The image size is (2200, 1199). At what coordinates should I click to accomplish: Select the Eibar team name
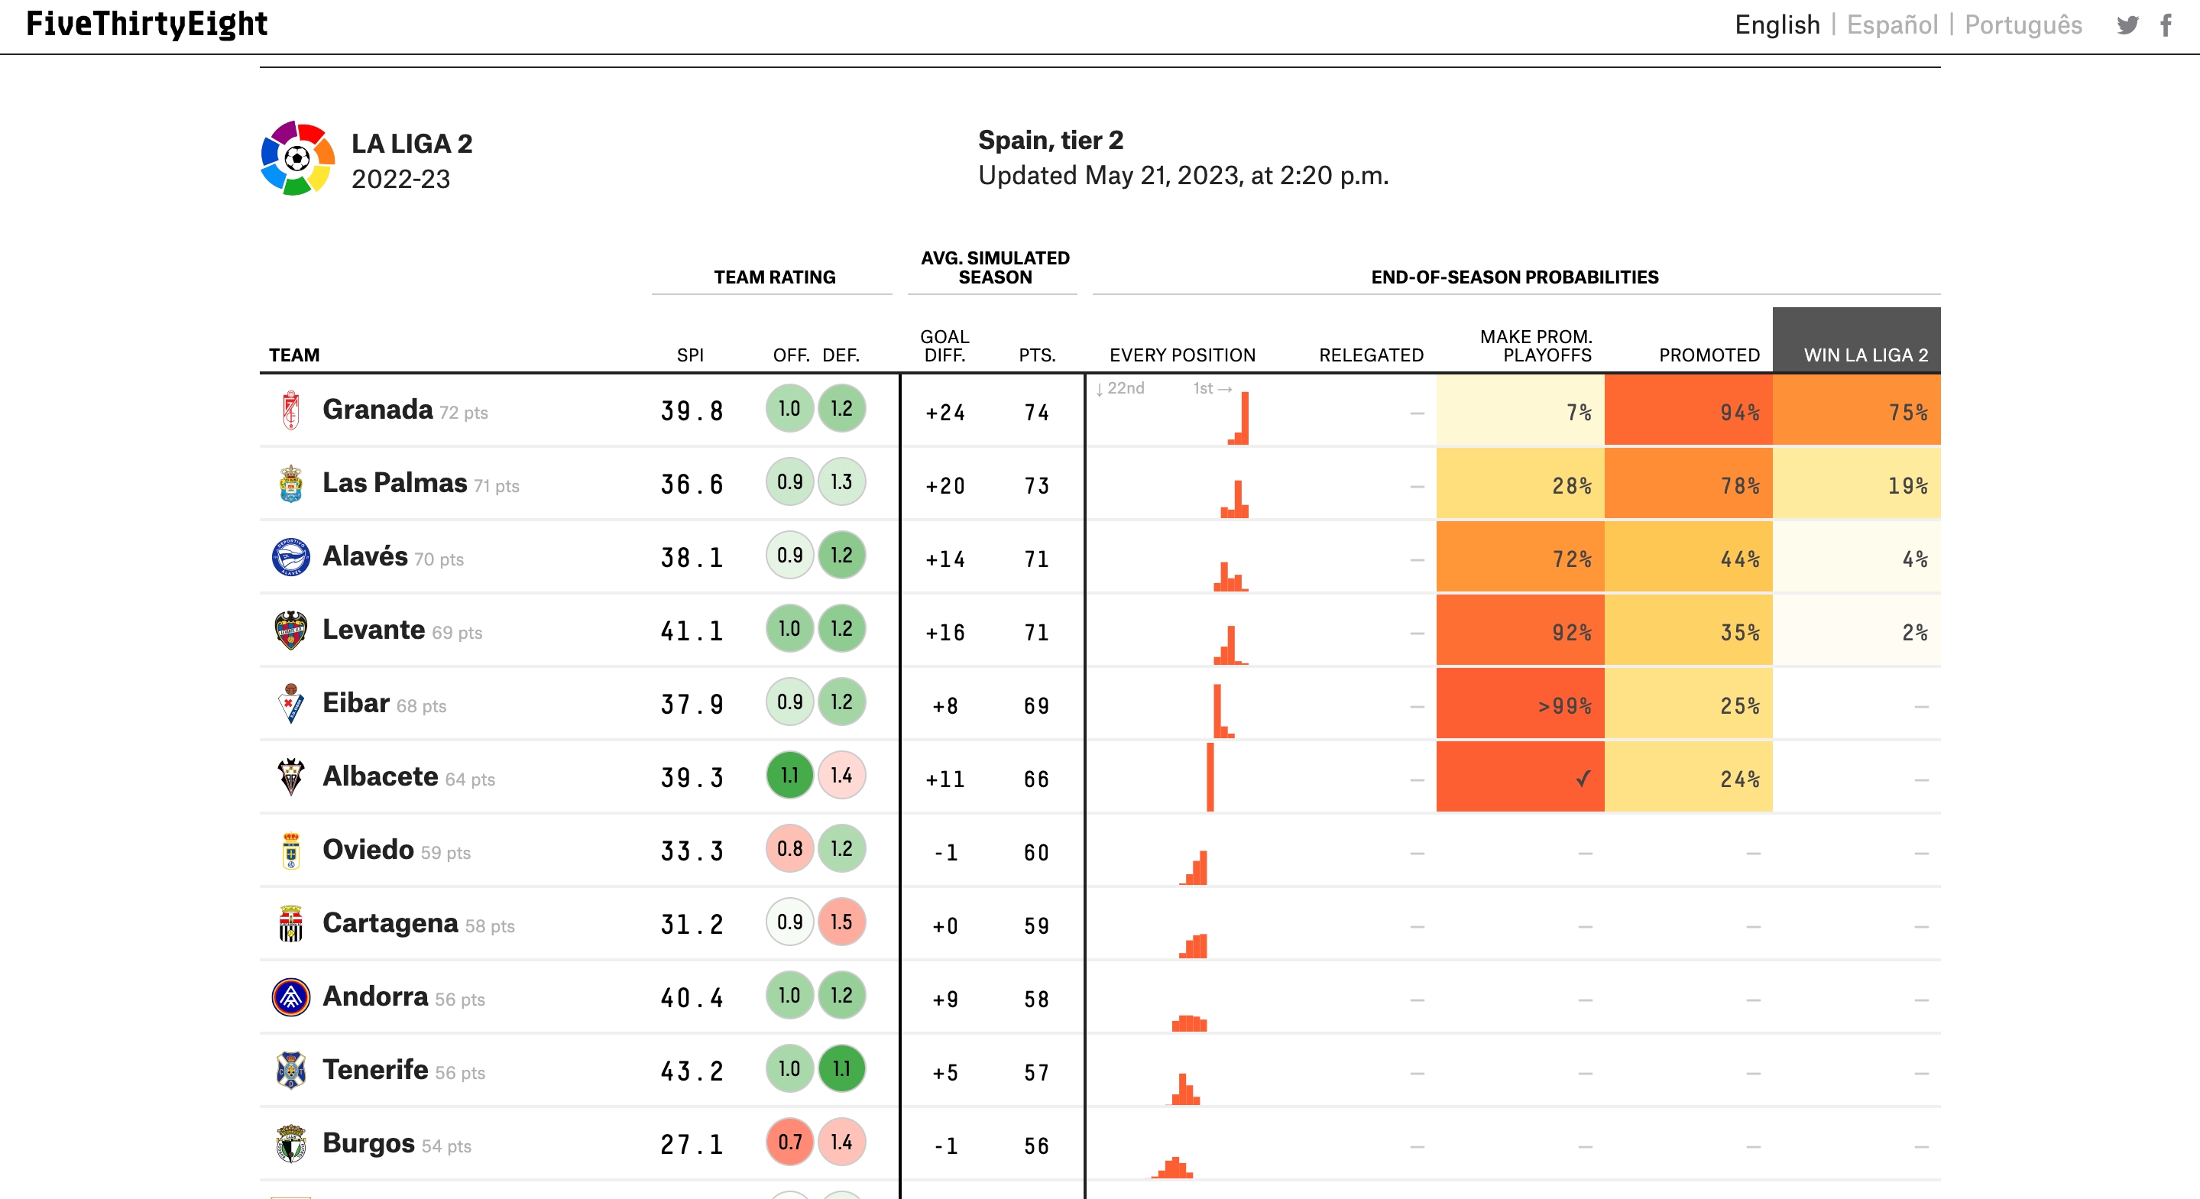click(356, 704)
